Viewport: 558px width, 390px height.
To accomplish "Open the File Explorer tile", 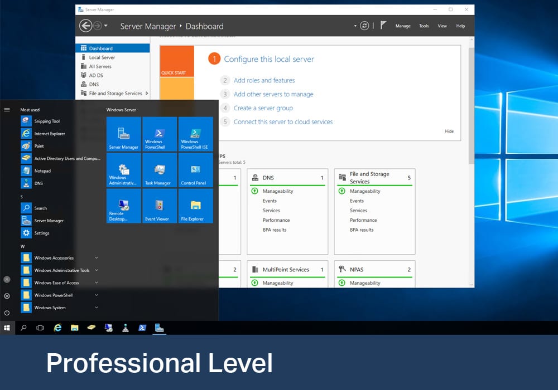I will pos(195,206).
